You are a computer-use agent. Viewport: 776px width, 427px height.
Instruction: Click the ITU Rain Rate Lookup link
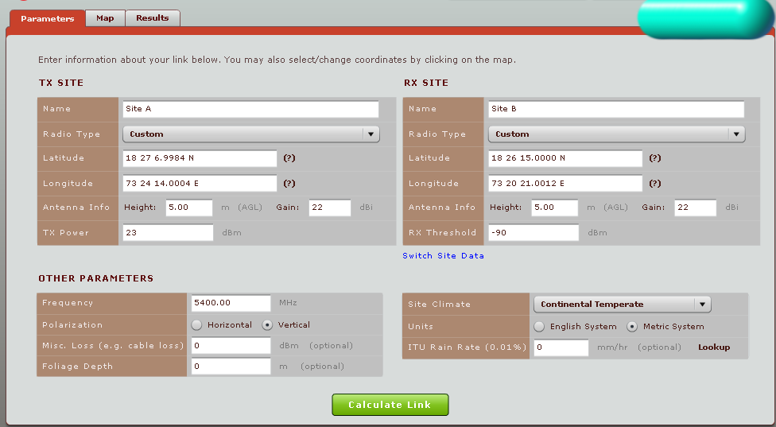pyautogui.click(x=714, y=347)
